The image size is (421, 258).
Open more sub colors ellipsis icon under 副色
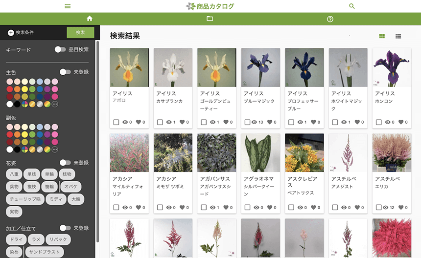[55, 150]
